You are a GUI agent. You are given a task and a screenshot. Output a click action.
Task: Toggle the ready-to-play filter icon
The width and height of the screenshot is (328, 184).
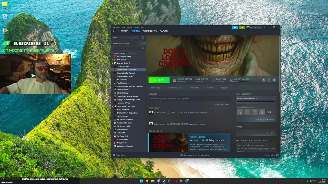(144, 43)
